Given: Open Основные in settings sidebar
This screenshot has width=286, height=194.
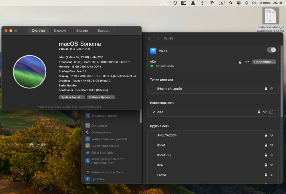Looking at the screenshot, I should 96,126.
